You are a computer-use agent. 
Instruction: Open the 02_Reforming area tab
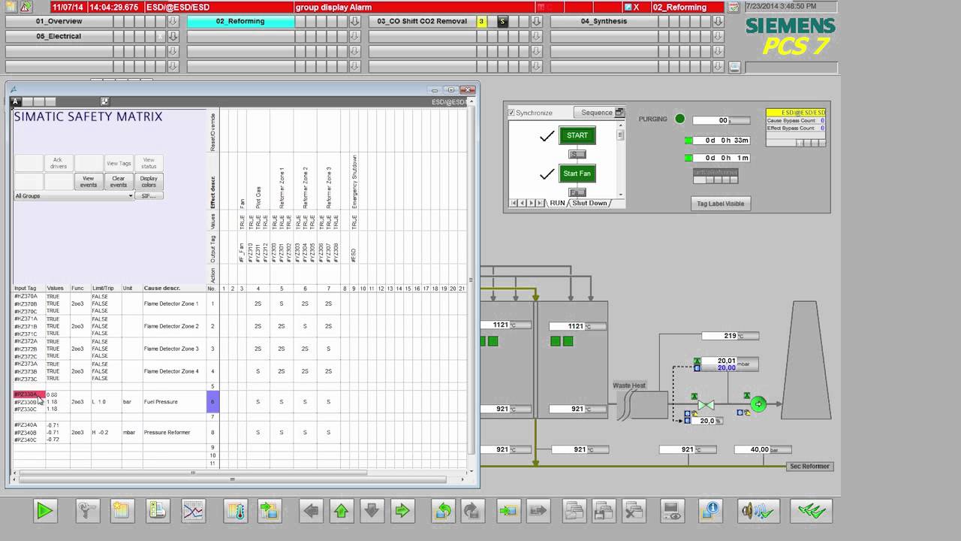[240, 22]
